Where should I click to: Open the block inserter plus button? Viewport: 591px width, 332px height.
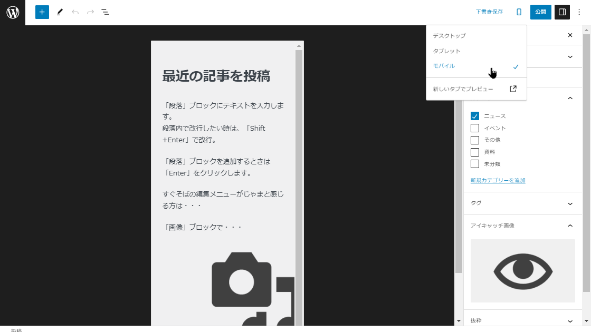point(42,12)
